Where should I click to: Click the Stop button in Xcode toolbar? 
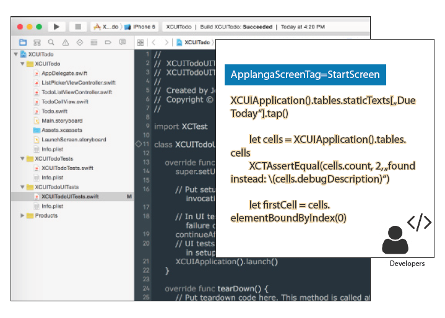click(78, 27)
